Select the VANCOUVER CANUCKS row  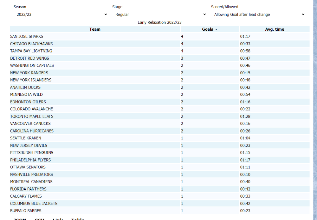[x=159, y=124]
